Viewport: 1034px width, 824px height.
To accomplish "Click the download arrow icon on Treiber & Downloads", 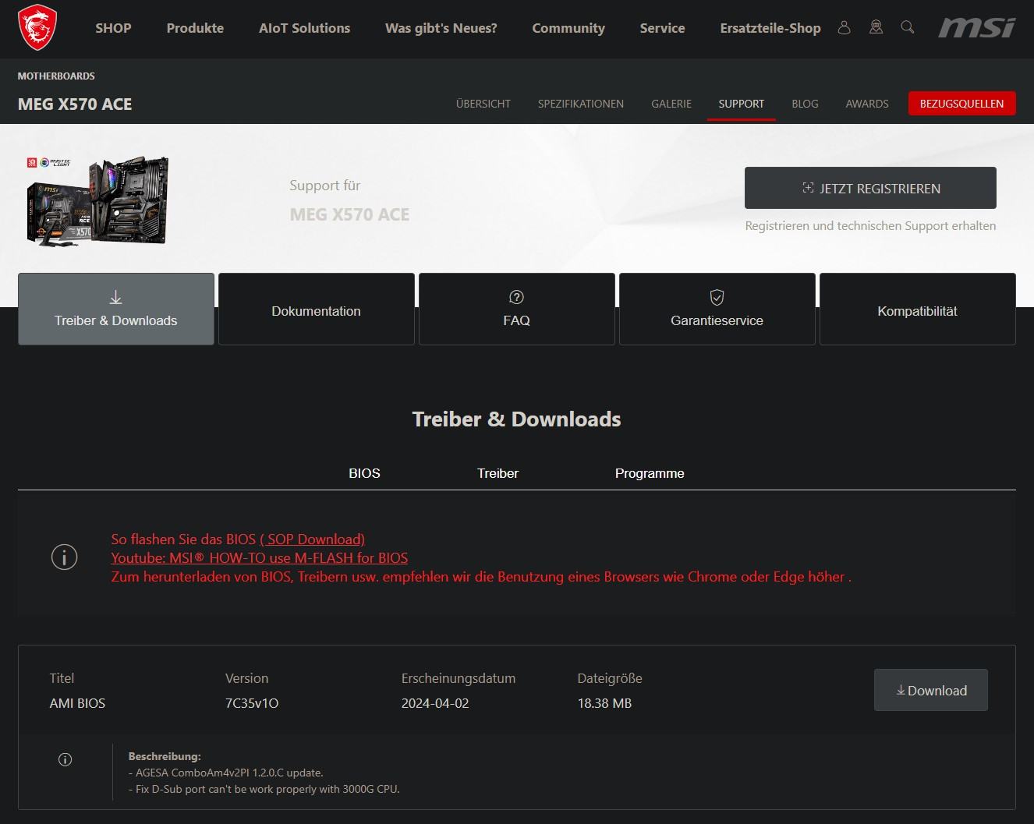I will point(115,297).
